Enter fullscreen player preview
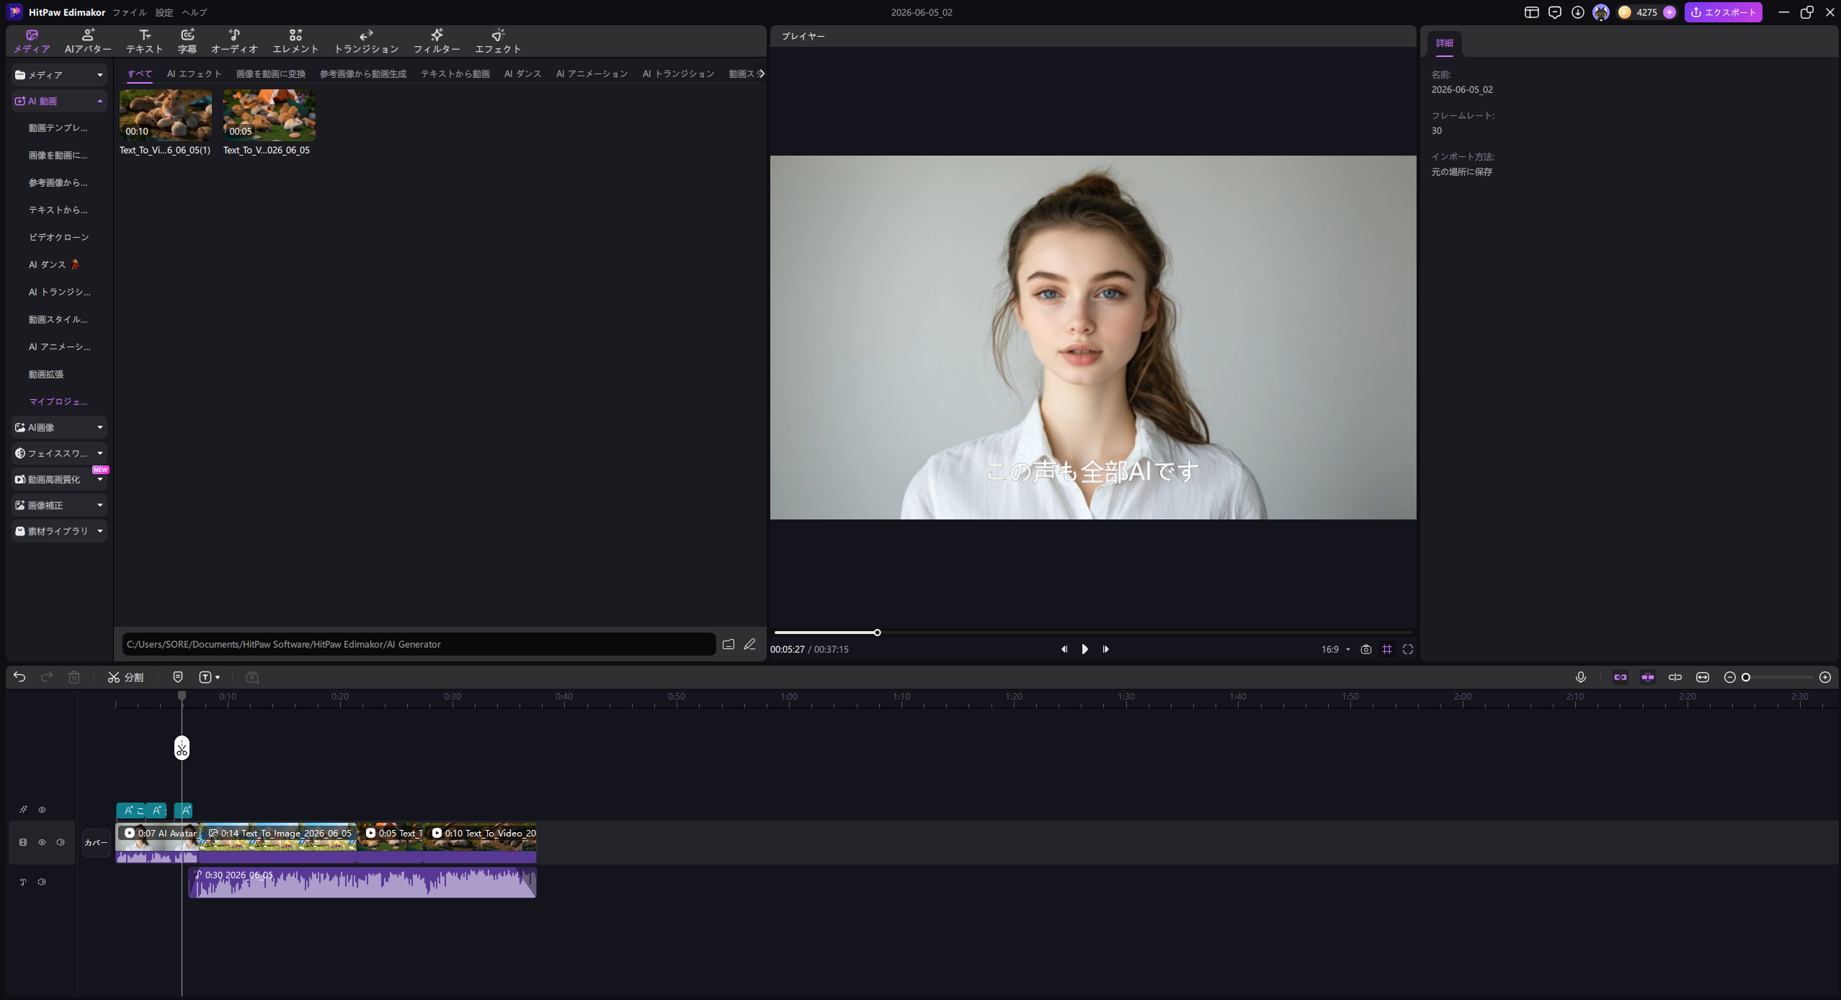 [x=1408, y=649]
